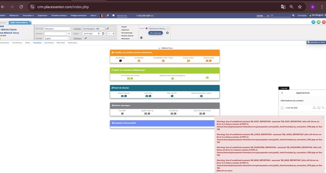Open the Formation continue menu

click(59, 15)
